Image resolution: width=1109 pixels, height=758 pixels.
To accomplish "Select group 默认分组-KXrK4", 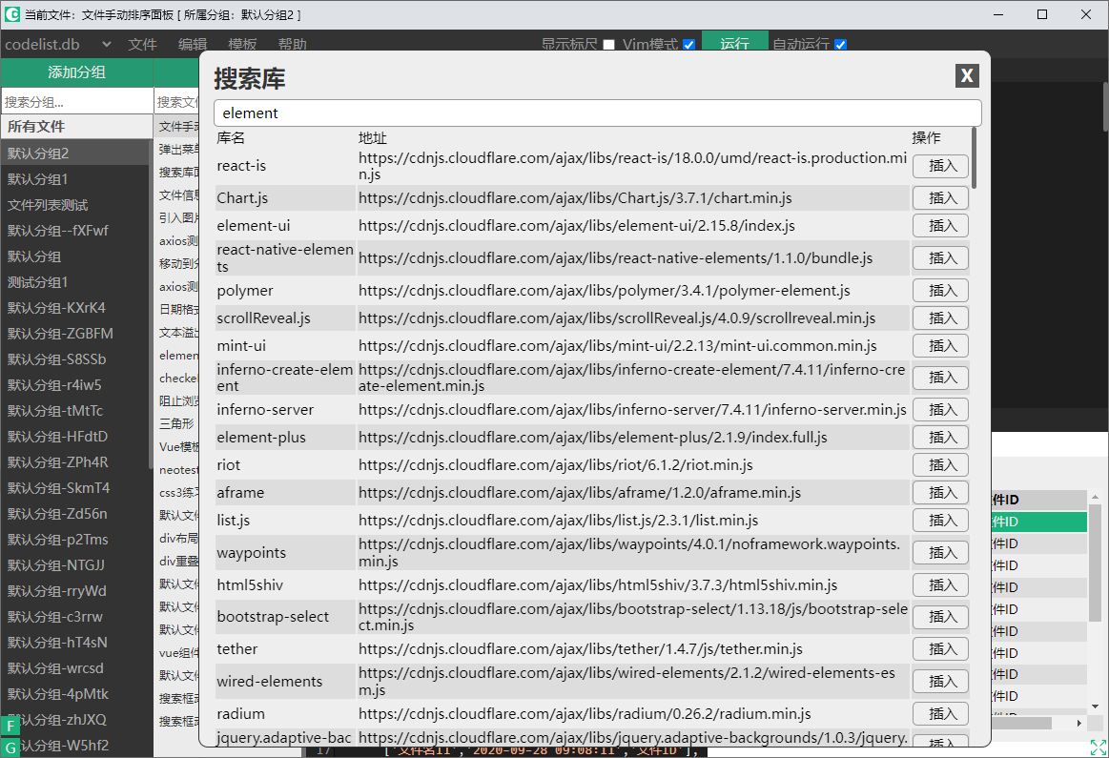I will [x=75, y=308].
